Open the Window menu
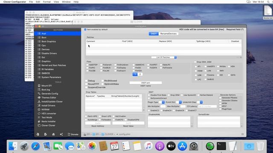 66,2
